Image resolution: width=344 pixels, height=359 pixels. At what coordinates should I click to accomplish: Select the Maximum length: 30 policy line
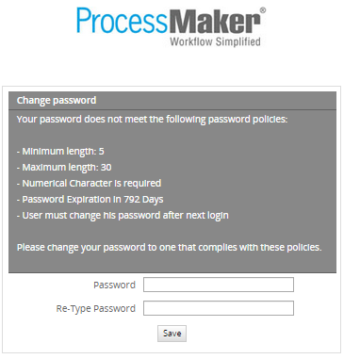(x=64, y=168)
